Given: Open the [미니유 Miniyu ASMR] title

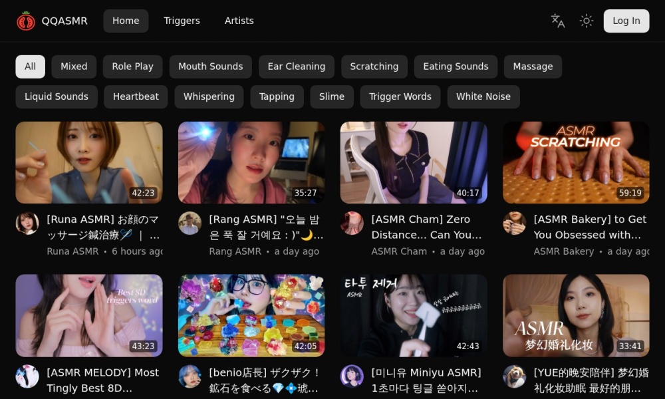Looking at the screenshot, I should pos(426,380).
